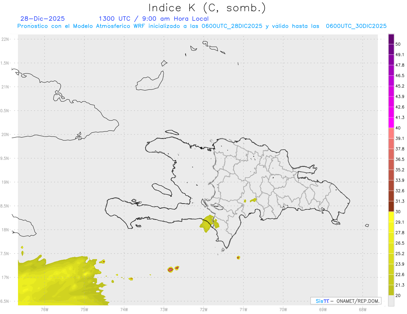Pick the salmon swatch between 39.1 and 40

(391, 133)
